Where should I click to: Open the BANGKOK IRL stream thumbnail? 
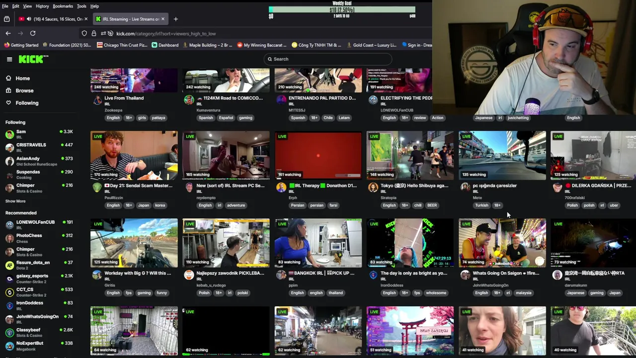point(318,243)
